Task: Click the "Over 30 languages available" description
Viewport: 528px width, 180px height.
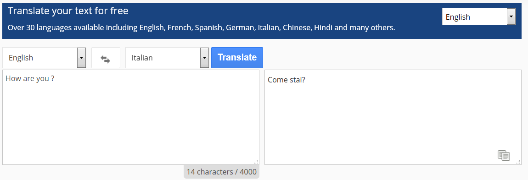Action: [201, 27]
